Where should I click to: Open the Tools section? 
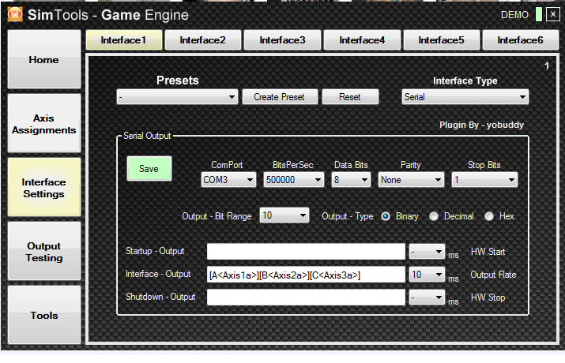(44, 315)
